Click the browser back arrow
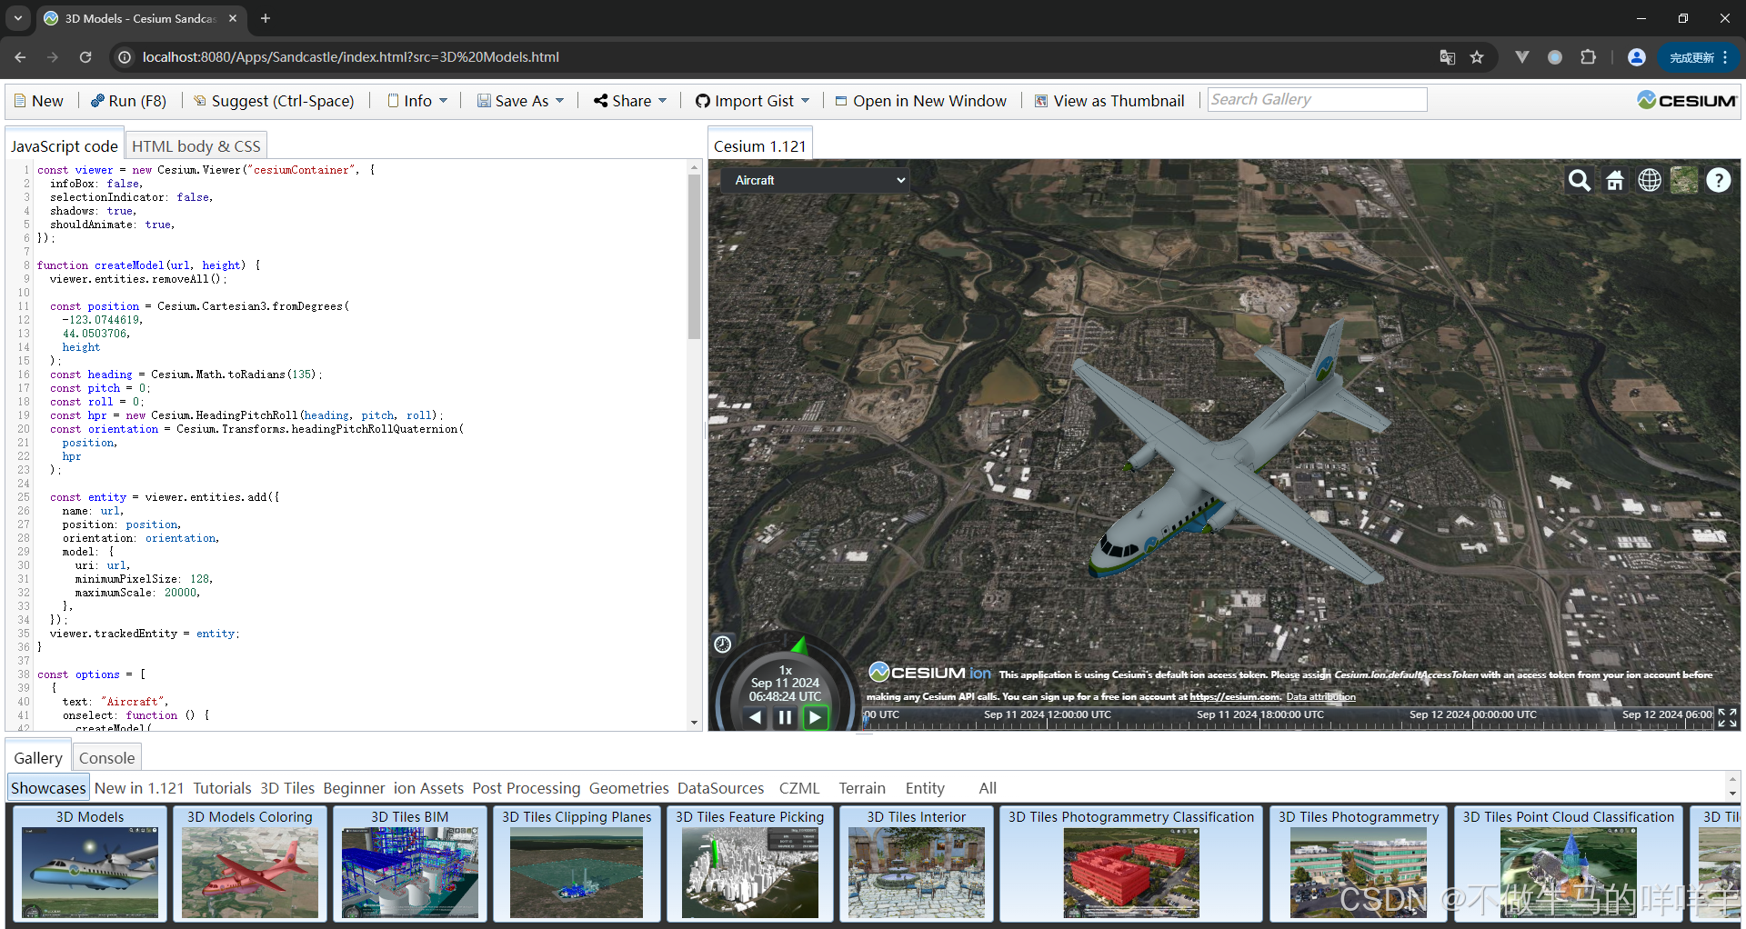This screenshot has height=929, width=1746. (20, 57)
